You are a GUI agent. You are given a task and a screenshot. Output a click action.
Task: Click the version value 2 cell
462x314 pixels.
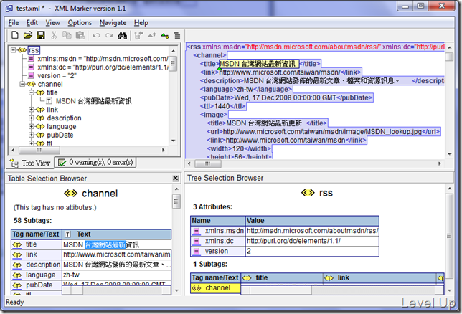pyautogui.click(x=312, y=251)
